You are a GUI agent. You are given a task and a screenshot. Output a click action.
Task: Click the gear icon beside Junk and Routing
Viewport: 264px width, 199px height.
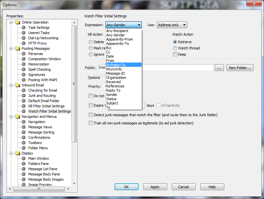[24, 96]
